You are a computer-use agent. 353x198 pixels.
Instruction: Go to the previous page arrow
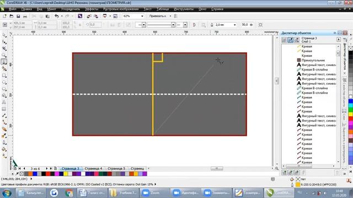tap(24, 168)
